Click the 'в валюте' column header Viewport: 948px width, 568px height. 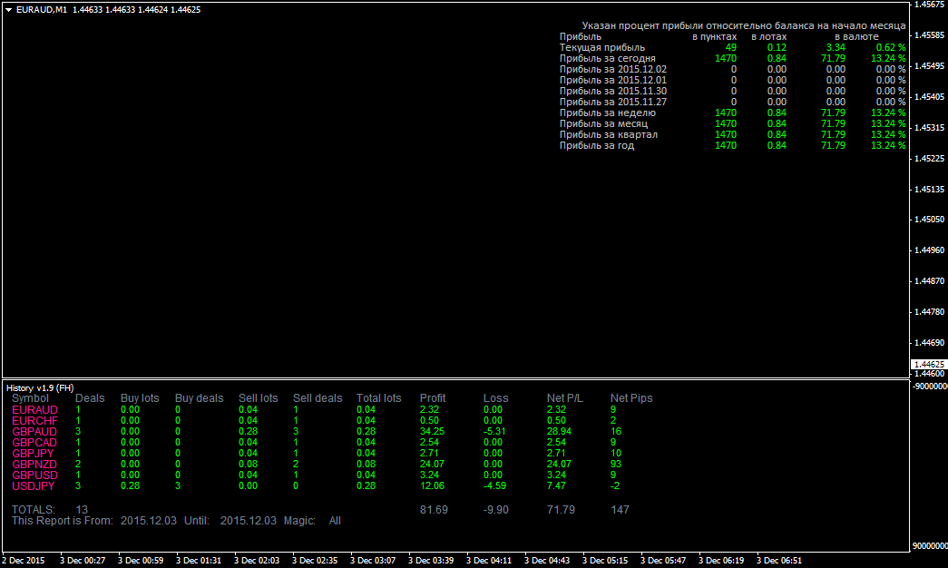pos(856,36)
